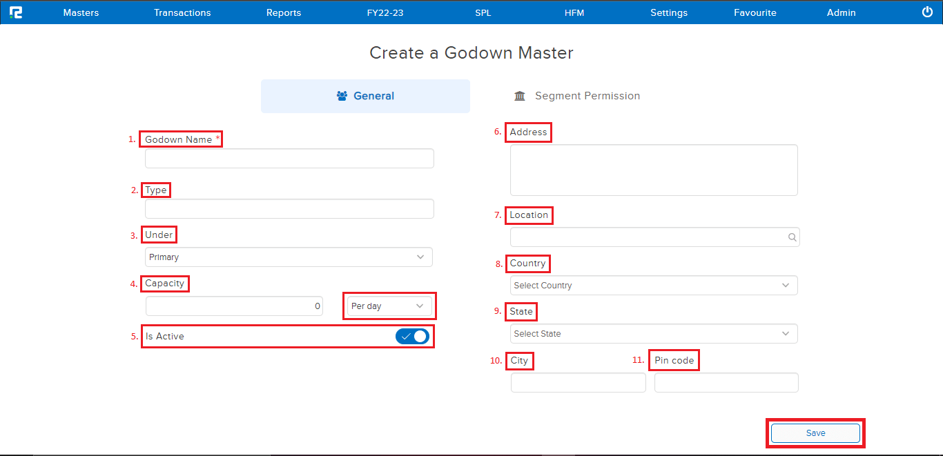Select the General tab
The width and height of the screenshot is (943, 456).
pyautogui.click(x=365, y=96)
